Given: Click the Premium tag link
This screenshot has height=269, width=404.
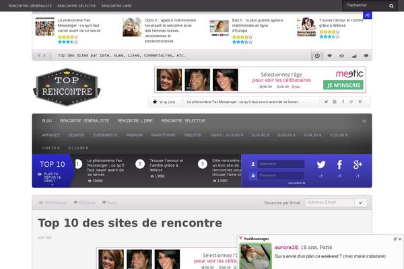Looking at the screenshot, I should point(134,135).
